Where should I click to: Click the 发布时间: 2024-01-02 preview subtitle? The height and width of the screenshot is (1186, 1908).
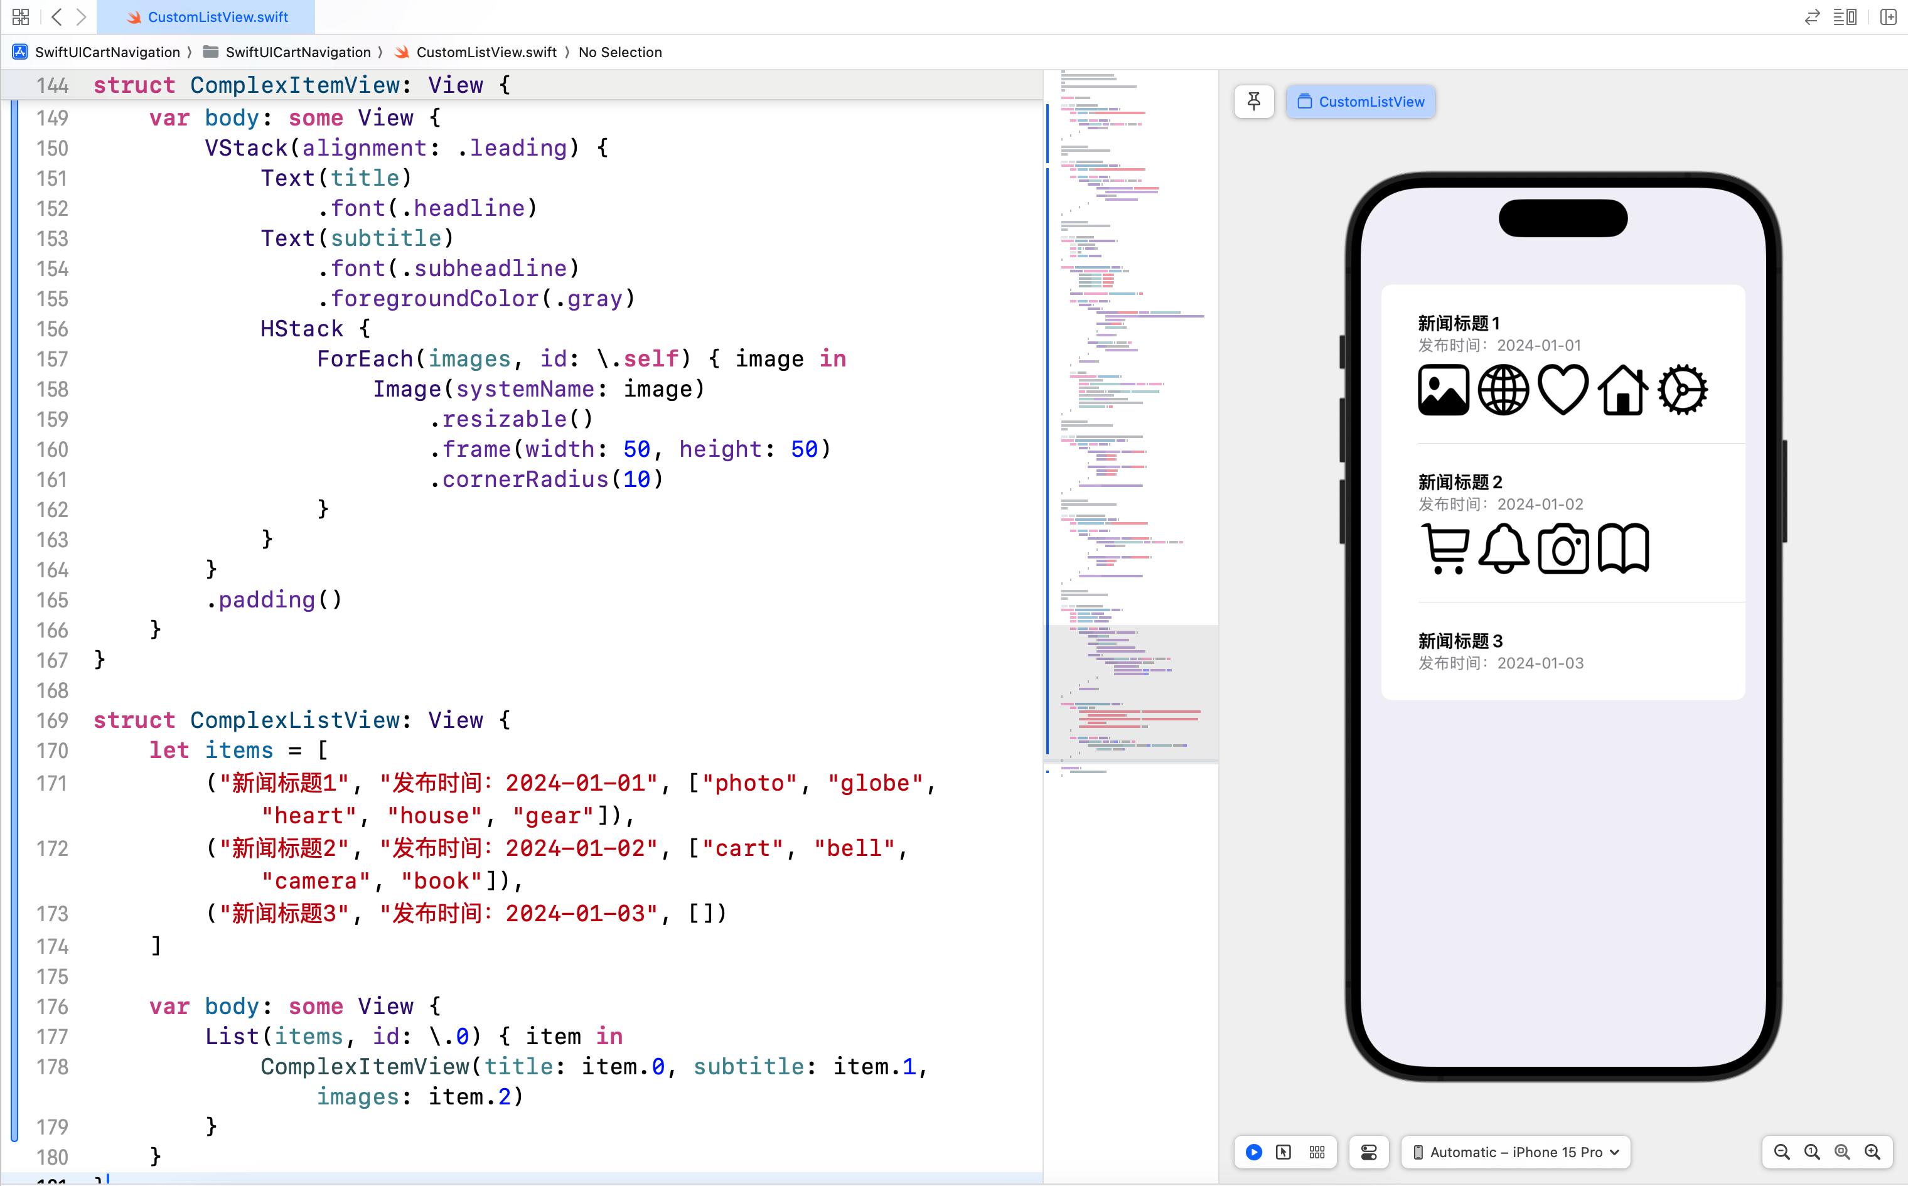click(1501, 503)
